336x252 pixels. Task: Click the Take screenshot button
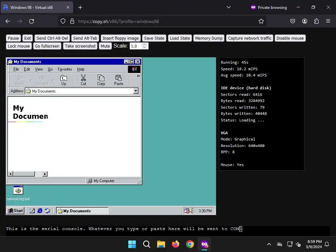tap(80, 46)
